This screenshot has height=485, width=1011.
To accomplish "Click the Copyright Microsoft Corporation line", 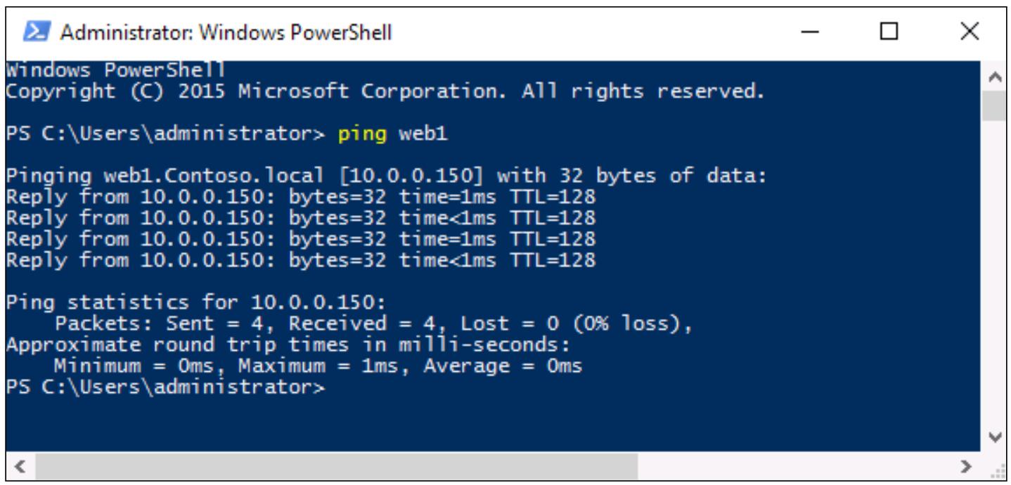I will (x=385, y=91).
